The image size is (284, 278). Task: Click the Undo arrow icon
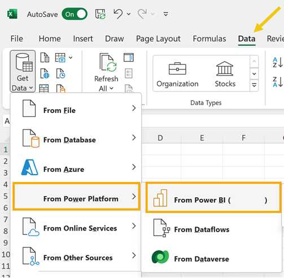[x=118, y=14]
